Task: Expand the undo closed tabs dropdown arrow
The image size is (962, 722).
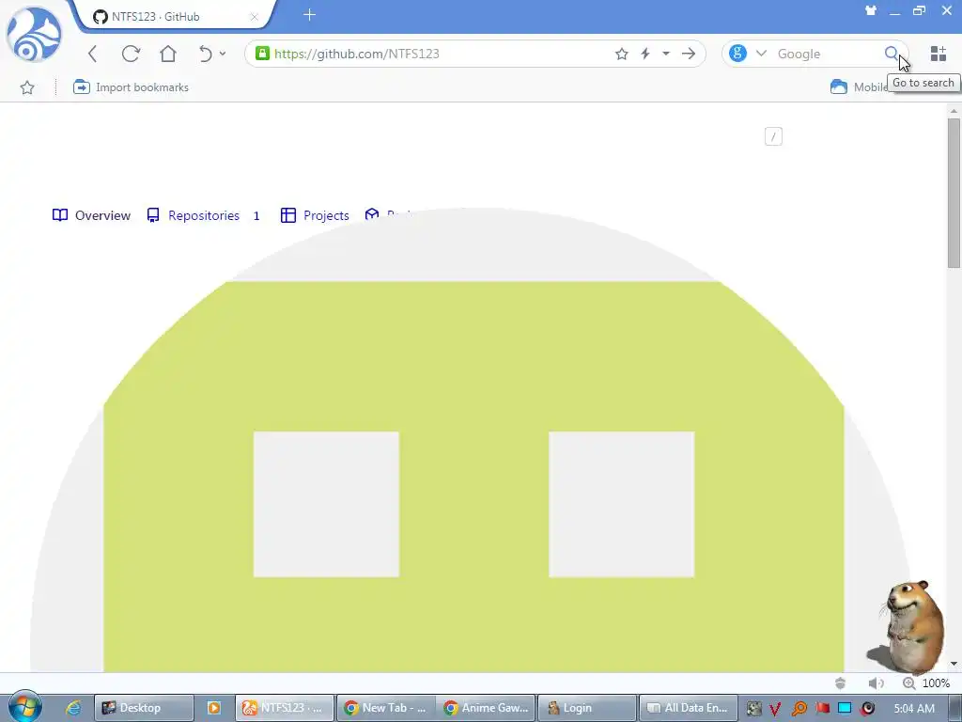Action: tap(223, 54)
